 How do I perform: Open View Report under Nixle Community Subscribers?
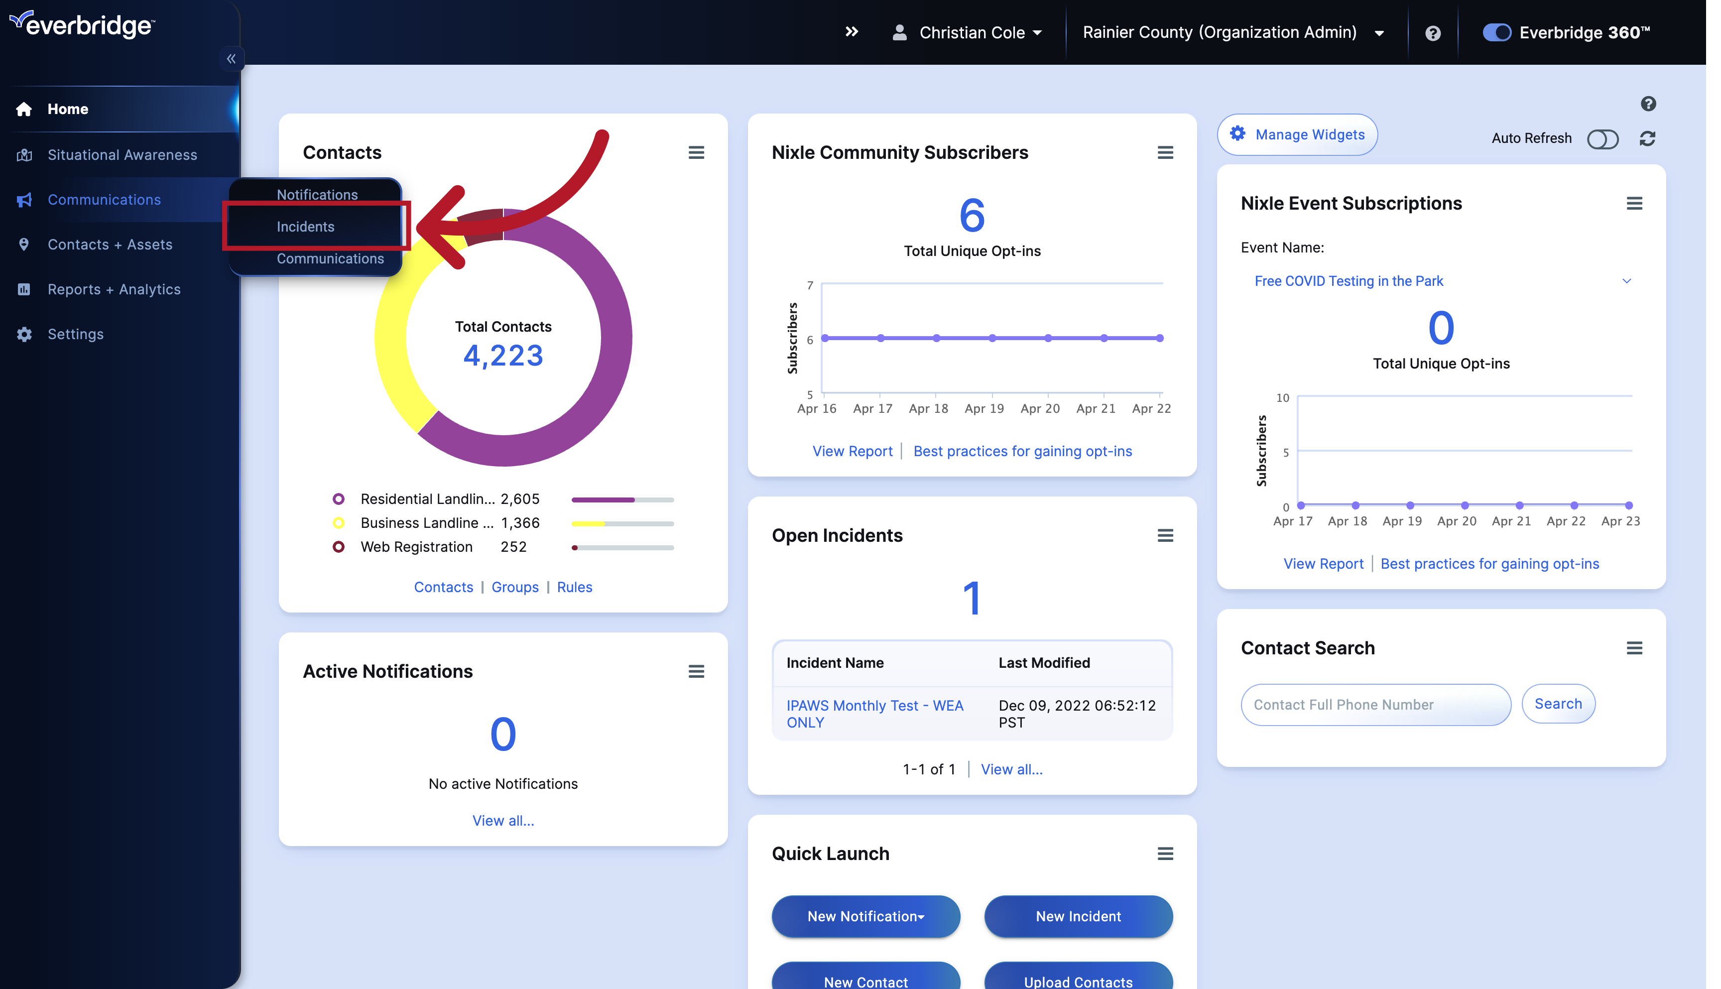click(x=852, y=450)
